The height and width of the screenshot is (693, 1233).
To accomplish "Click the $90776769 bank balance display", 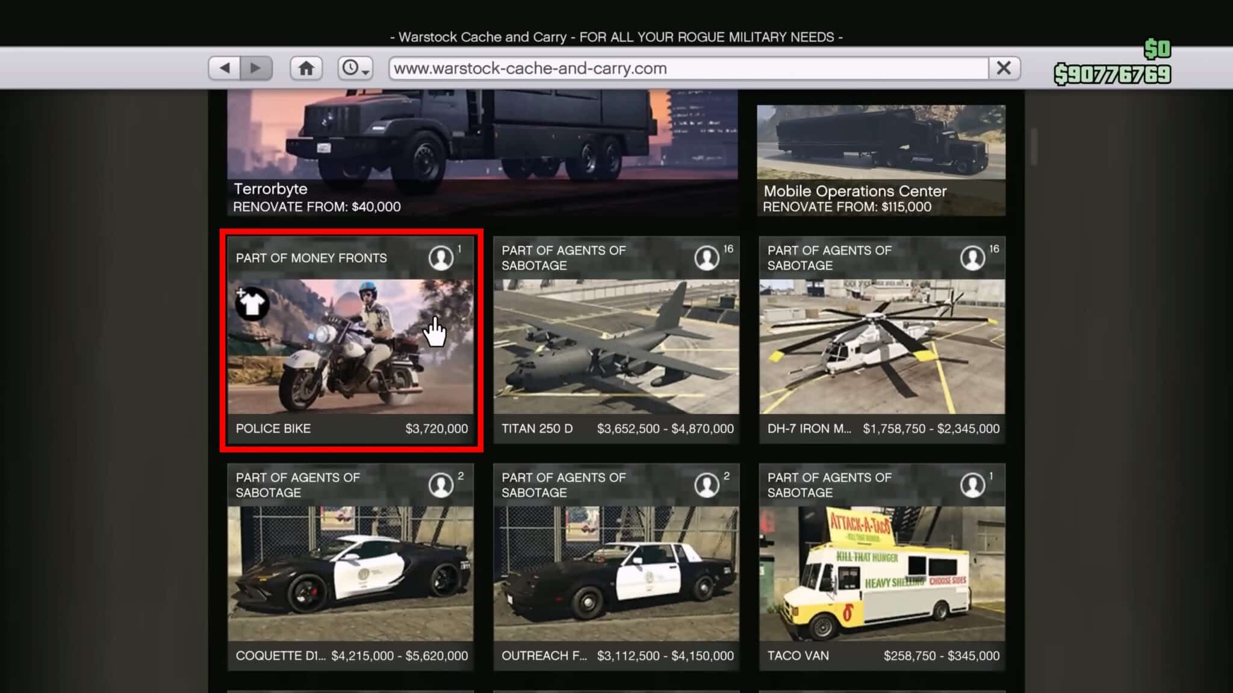I will point(1112,75).
